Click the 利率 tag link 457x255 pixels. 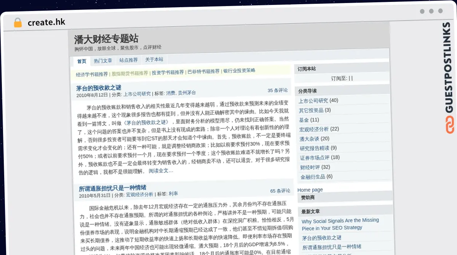click(173, 194)
